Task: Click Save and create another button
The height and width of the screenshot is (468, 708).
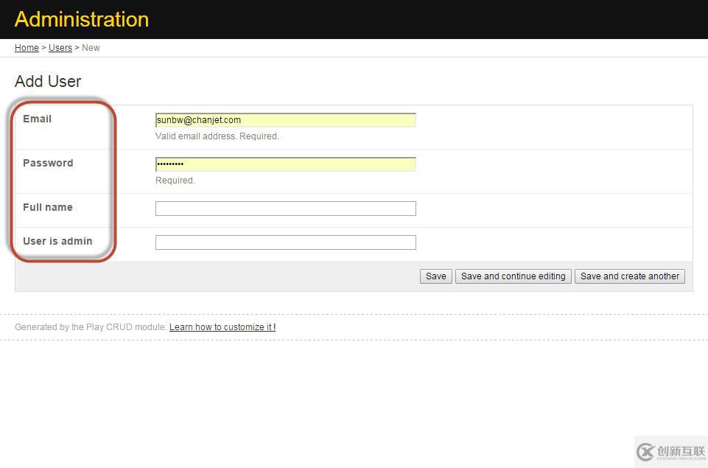Action: pos(630,276)
